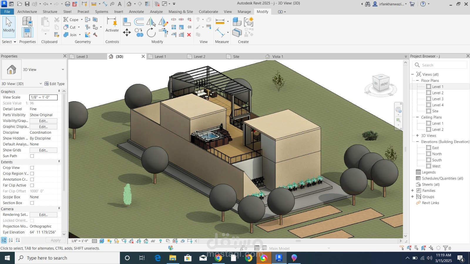Viewport: 470px width, 264px height.
Task: Open the Architecture ribbon tab
Action: (x=27, y=12)
